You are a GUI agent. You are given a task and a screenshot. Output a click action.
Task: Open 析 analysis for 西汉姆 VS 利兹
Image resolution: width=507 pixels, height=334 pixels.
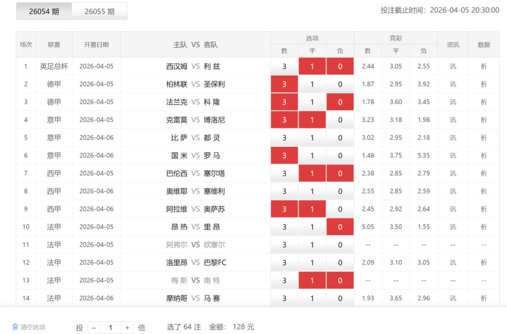tap(483, 66)
